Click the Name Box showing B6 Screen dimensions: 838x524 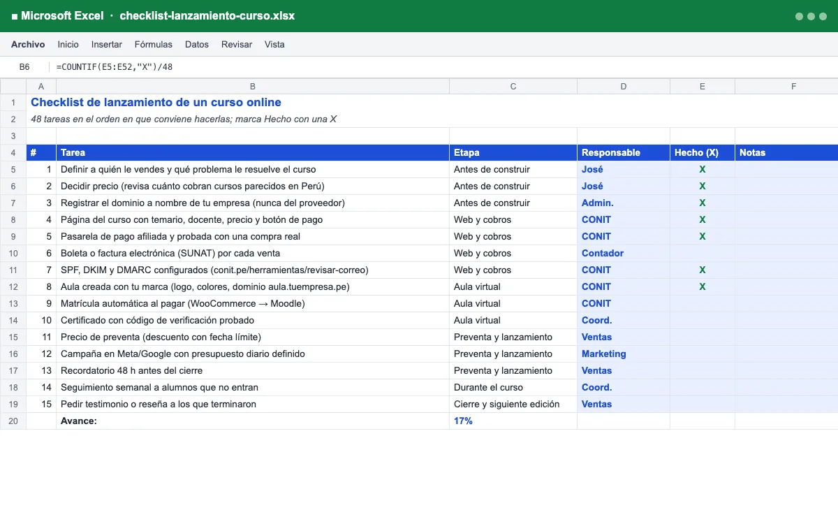point(24,67)
